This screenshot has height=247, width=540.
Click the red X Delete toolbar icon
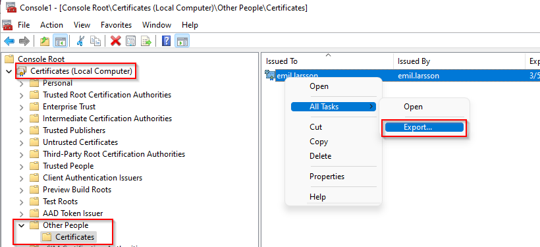pyautogui.click(x=116, y=41)
